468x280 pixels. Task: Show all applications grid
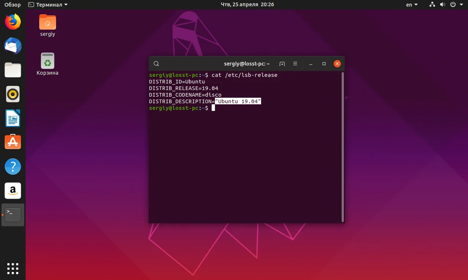[x=13, y=268]
